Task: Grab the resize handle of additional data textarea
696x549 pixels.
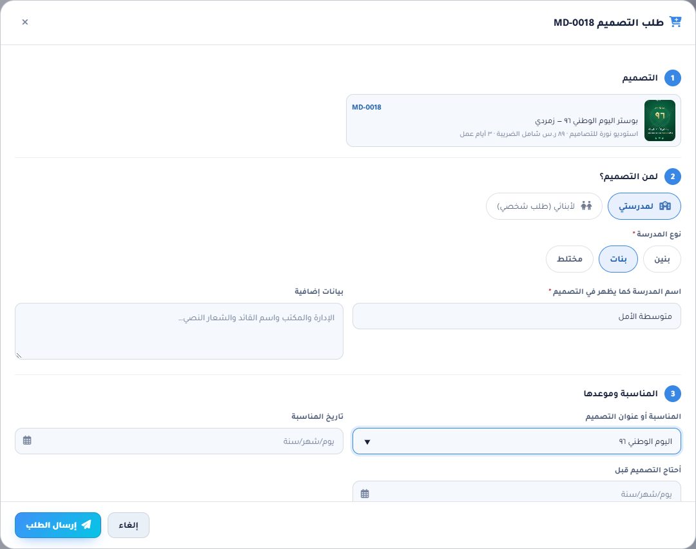Action: 19,355
